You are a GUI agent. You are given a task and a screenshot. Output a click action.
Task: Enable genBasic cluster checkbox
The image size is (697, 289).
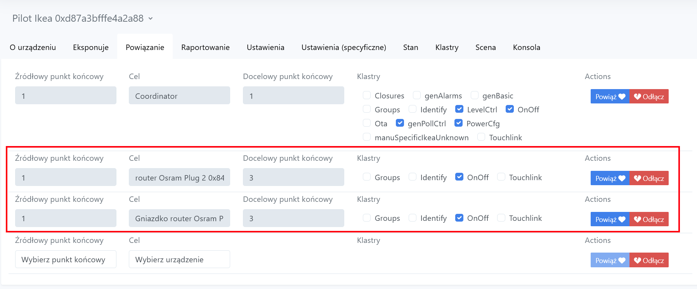pyautogui.click(x=475, y=95)
